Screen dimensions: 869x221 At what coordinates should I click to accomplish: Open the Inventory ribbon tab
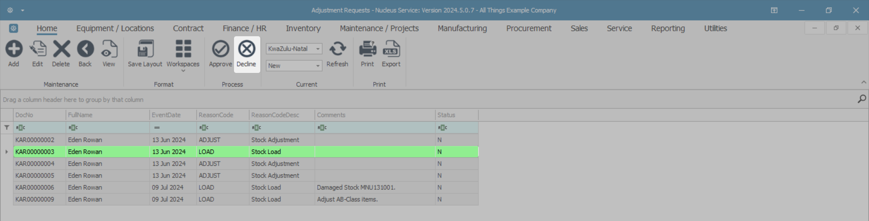click(x=303, y=28)
